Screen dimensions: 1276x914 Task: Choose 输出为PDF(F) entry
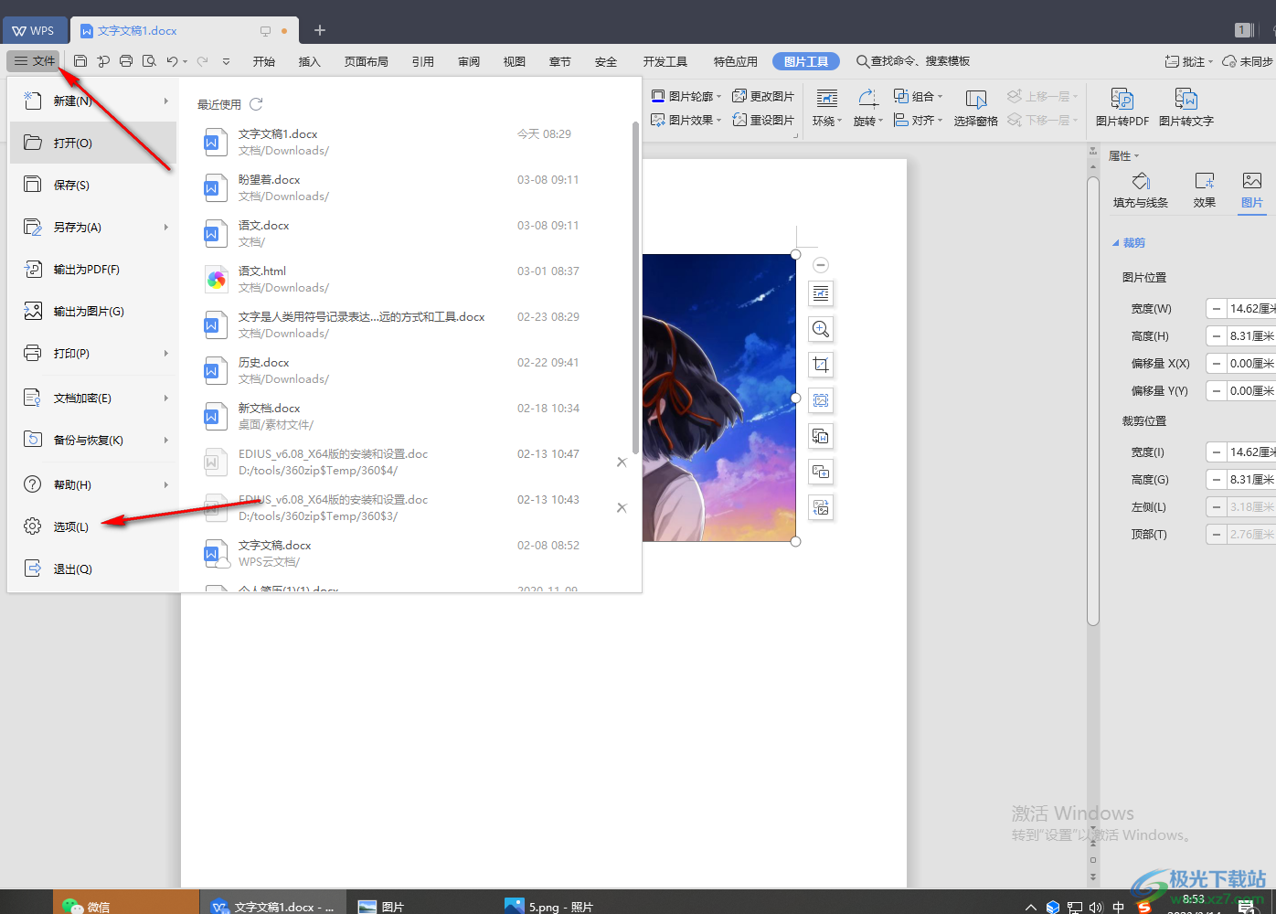(93, 269)
